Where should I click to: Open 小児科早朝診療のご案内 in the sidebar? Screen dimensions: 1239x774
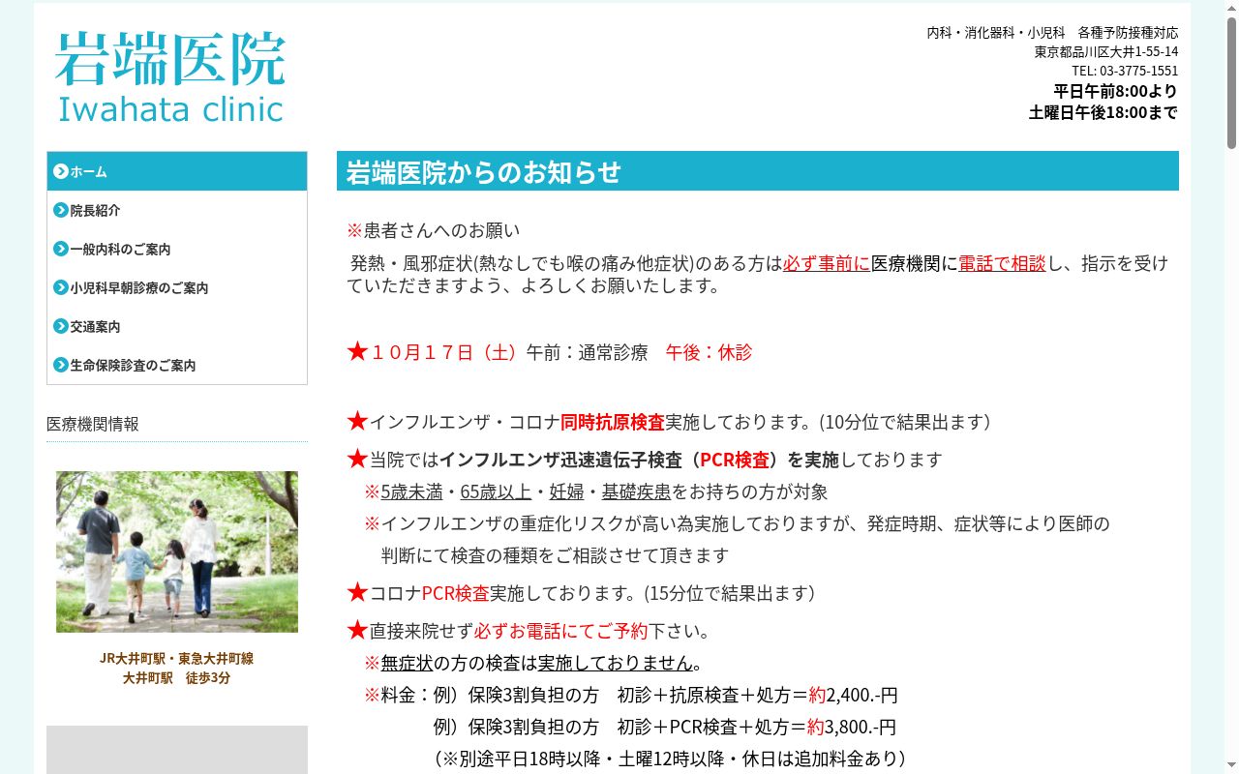pyautogui.click(x=177, y=287)
